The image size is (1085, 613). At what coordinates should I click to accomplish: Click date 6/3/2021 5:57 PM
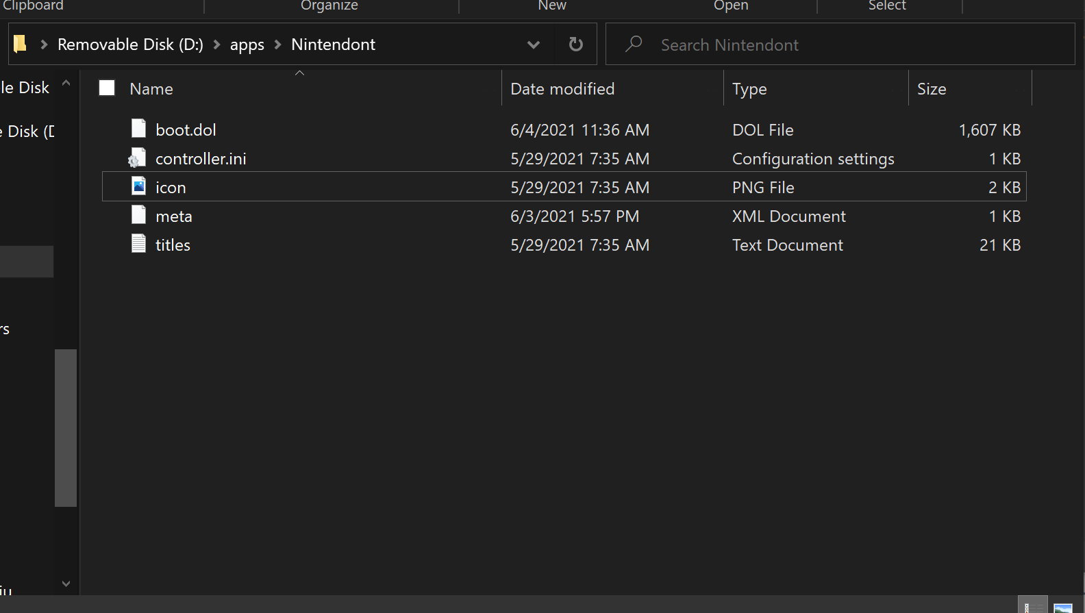tap(575, 216)
